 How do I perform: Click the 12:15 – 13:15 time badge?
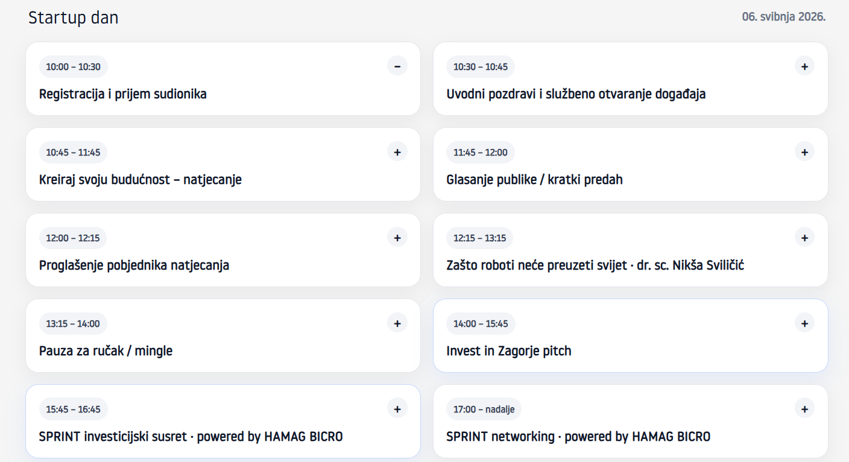pyautogui.click(x=479, y=238)
